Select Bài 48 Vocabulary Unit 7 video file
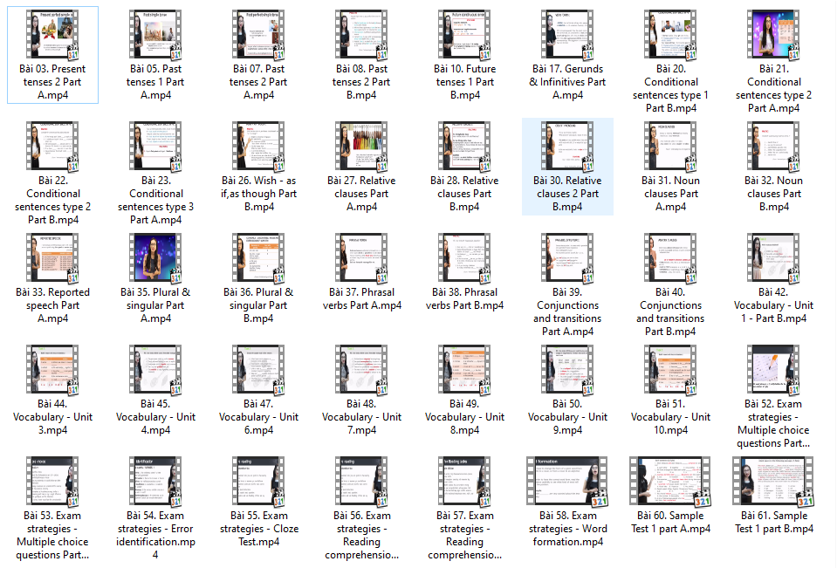Viewport: 837px width, 568px height. [x=361, y=370]
